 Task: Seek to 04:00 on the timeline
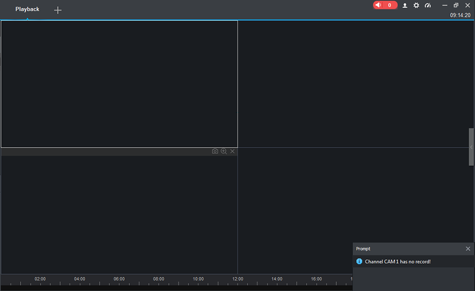tap(80, 283)
